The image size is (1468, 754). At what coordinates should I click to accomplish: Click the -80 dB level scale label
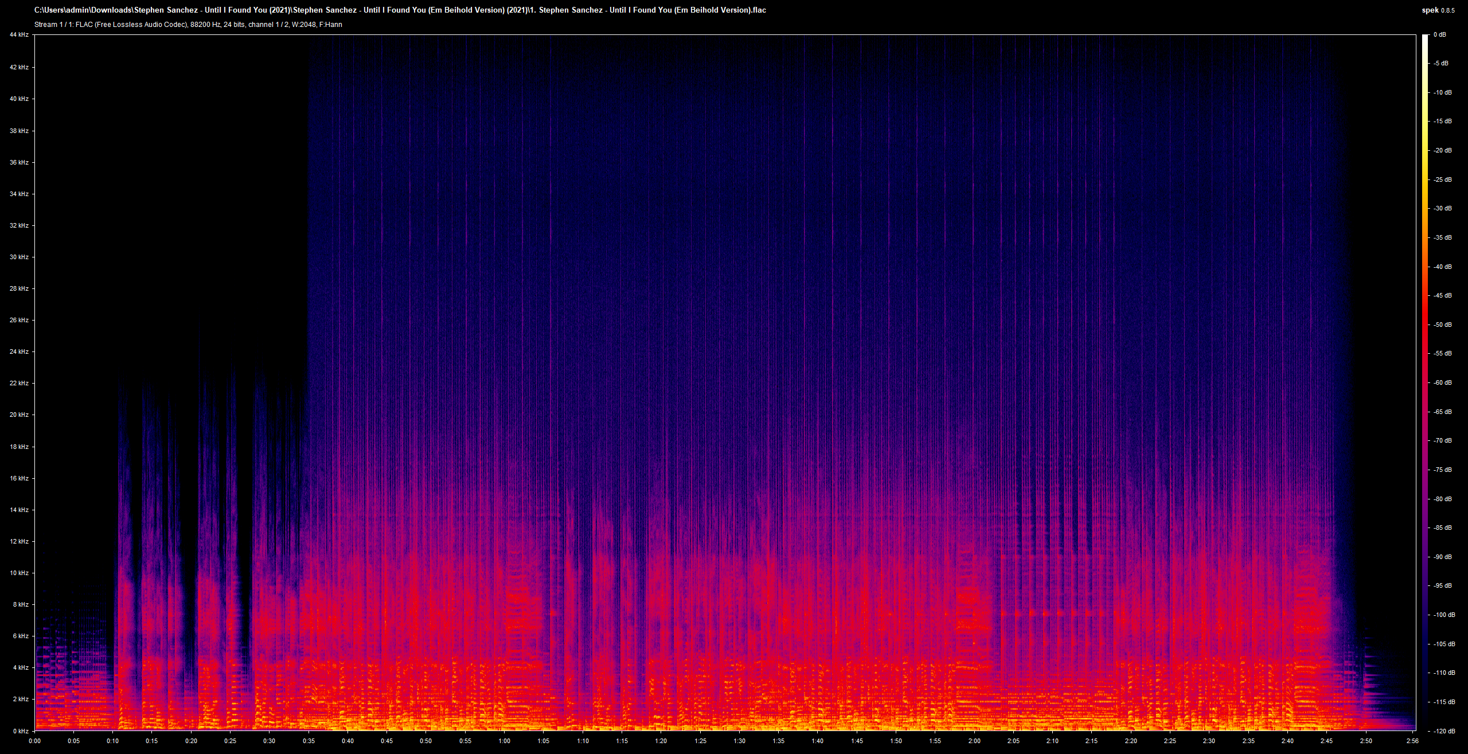tap(1443, 499)
